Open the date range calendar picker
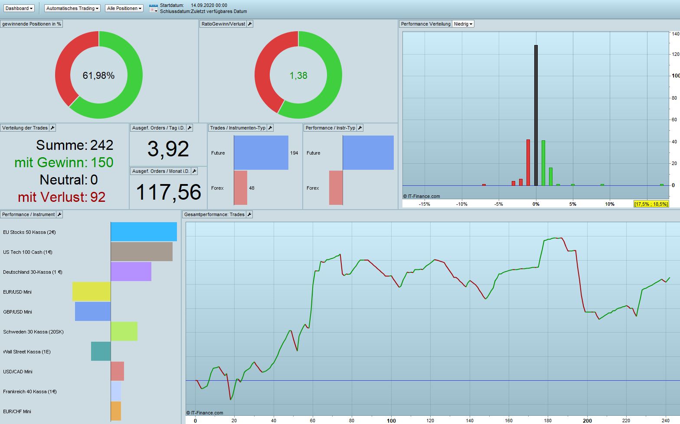 point(154,8)
